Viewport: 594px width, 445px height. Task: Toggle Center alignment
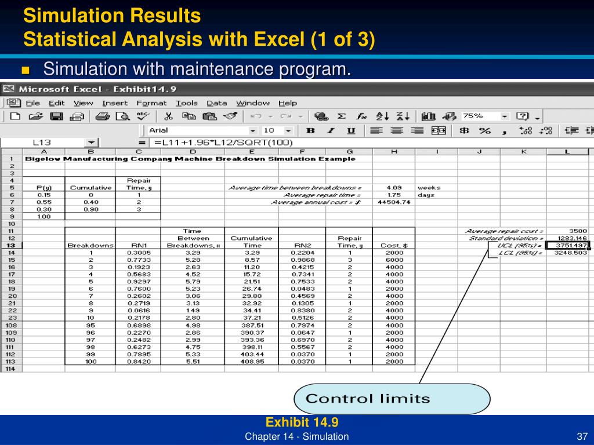click(397, 130)
